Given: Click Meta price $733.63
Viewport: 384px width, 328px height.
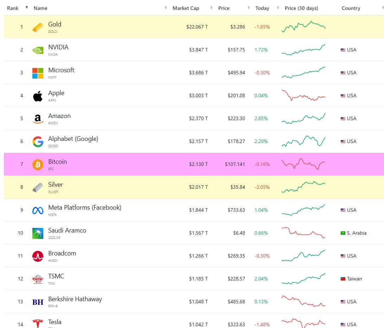Looking at the screenshot, I should (236, 210).
